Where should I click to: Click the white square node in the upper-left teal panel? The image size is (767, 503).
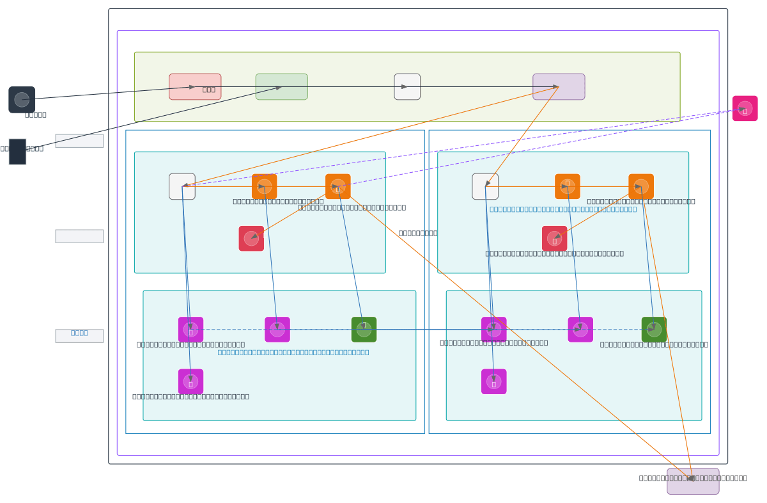[182, 187]
